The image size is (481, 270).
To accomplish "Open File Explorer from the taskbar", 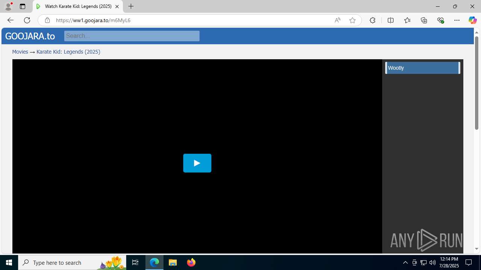I will [x=172, y=262].
